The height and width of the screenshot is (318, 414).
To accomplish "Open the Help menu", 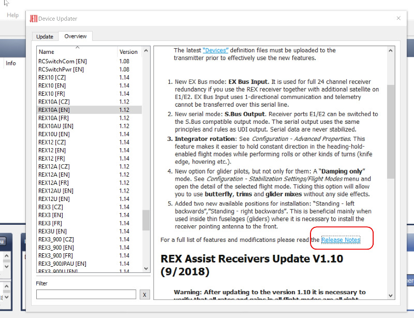I will [12, 15].
